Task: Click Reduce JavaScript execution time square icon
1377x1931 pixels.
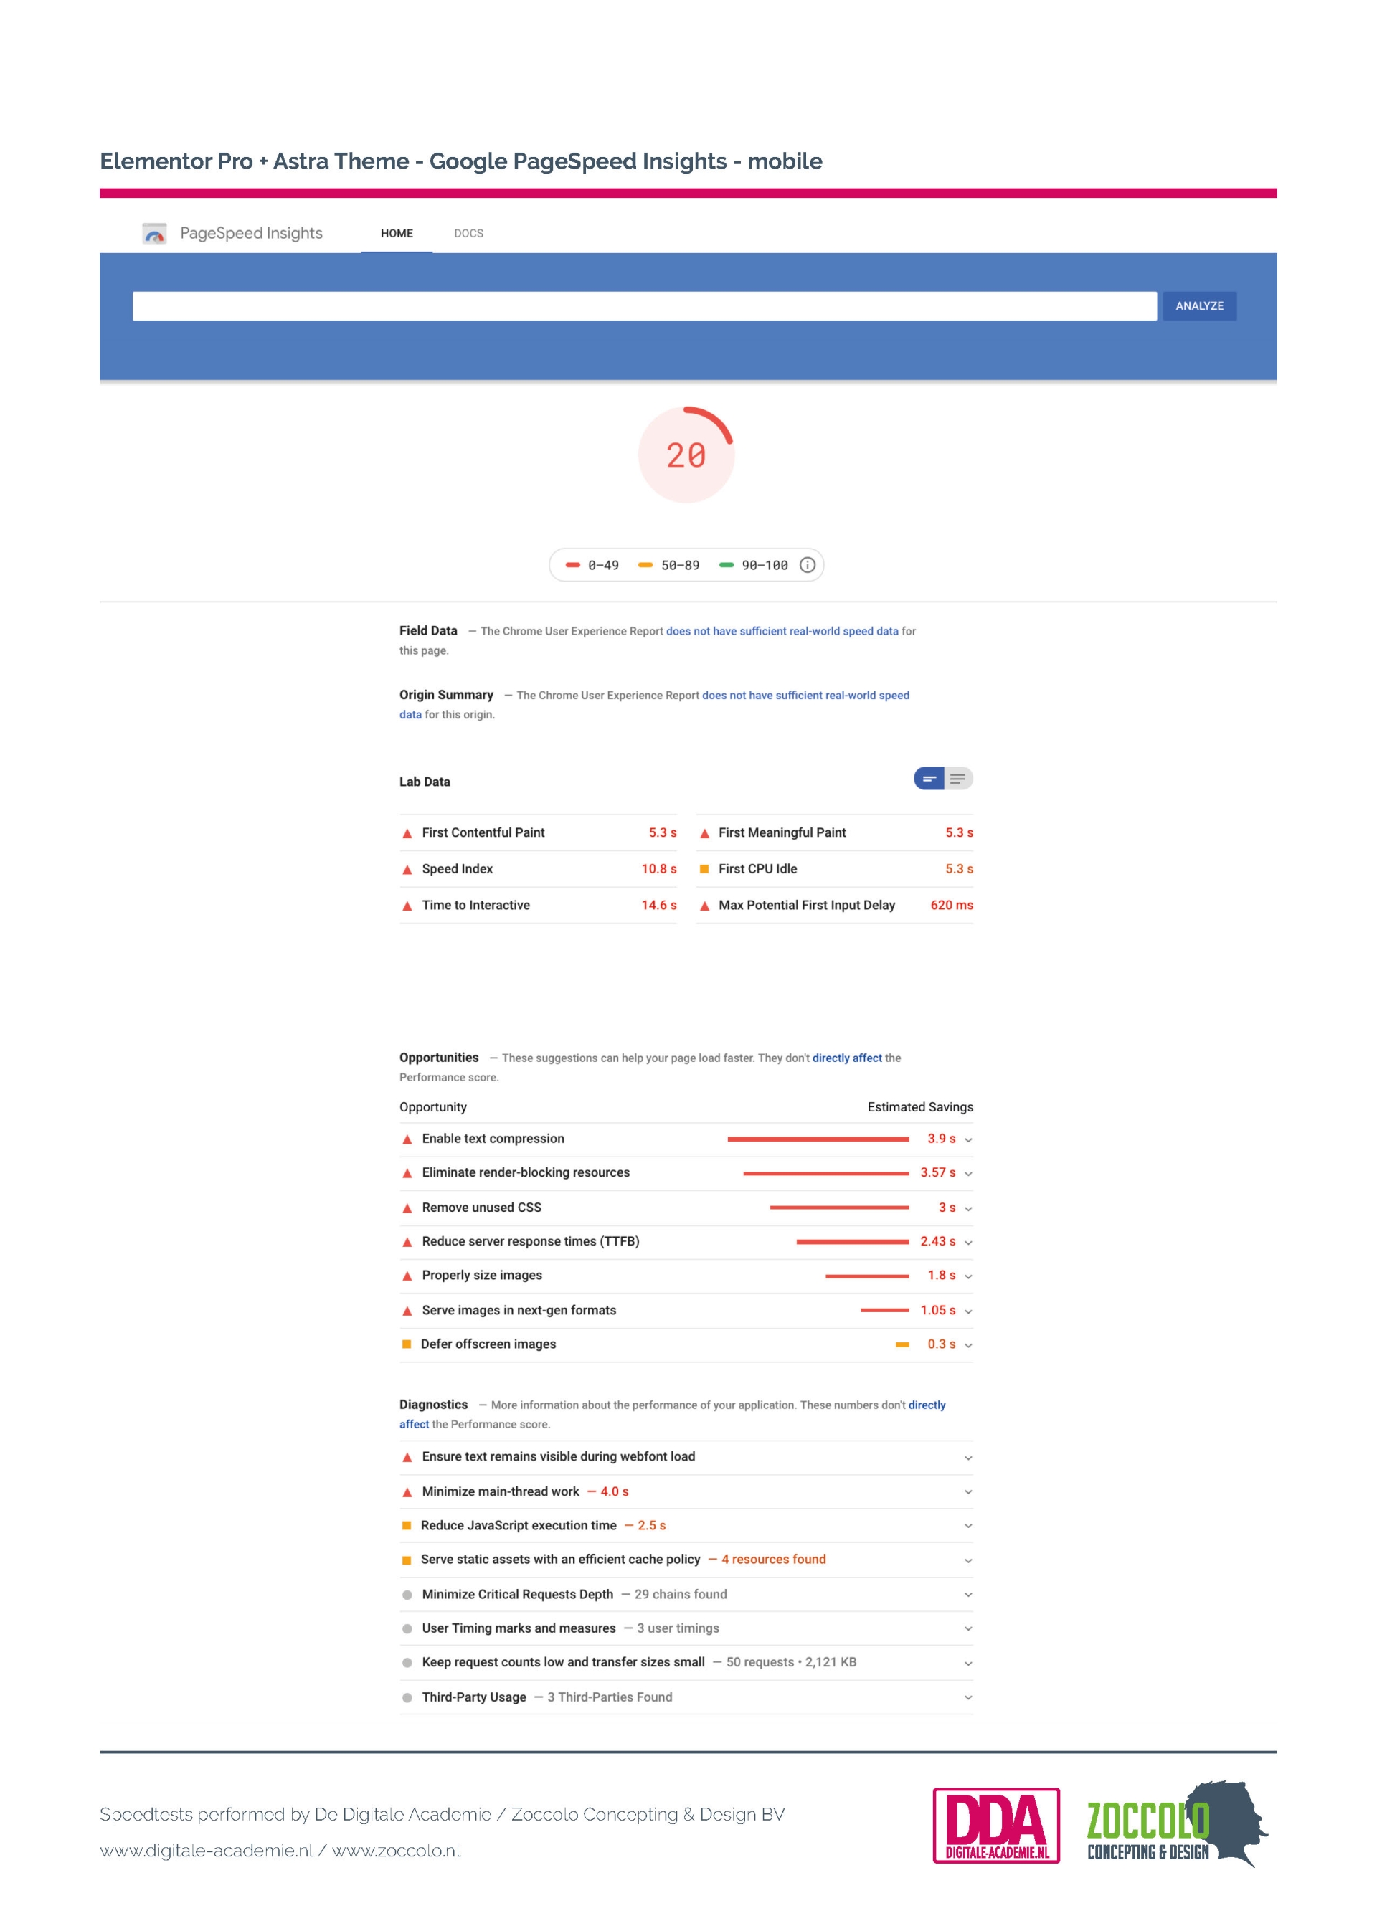Action: click(406, 1525)
